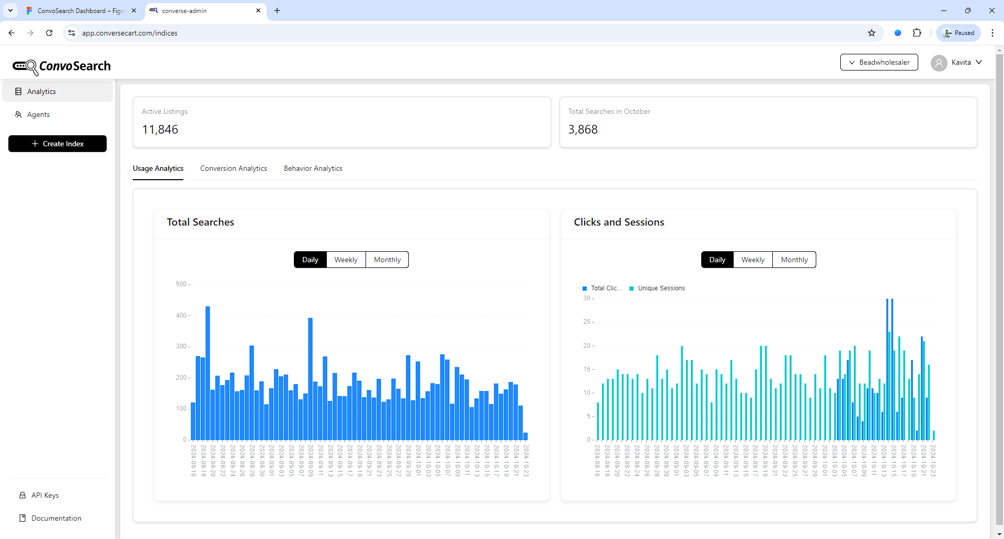Close the ConvoSearch Dashboard Figma tab

click(x=134, y=10)
